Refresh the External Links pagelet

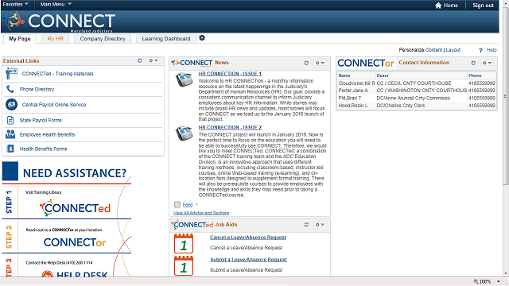(x=140, y=60)
